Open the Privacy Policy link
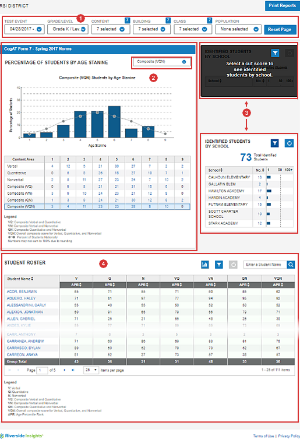This screenshot has height=443, width=300. click(289, 436)
